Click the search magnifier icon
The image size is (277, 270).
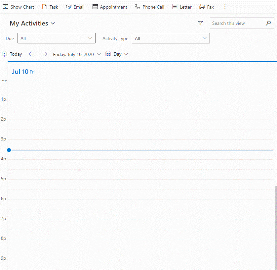pyautogui.click(x=268, y=23)
